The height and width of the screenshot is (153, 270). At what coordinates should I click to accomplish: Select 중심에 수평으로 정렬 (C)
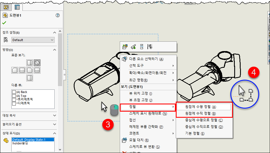[204, 120]
